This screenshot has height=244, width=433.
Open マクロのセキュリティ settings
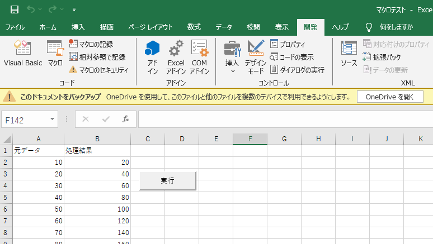pos(98,70)
